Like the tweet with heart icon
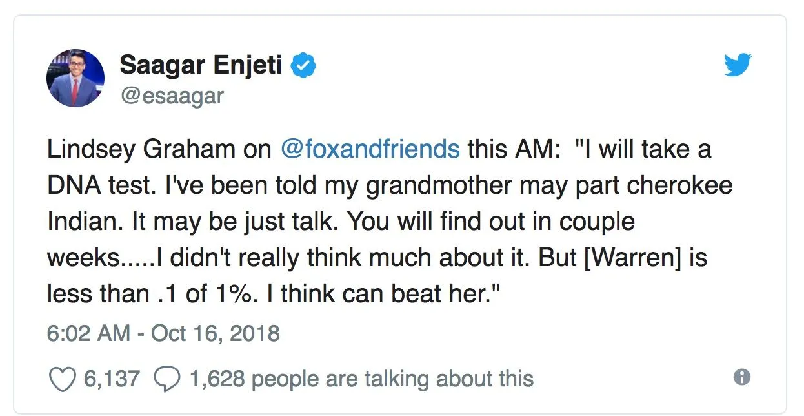Image resolution: width=804 pixels, height=416 pixels. pos(62,379)
